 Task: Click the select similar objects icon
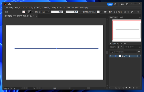(132, 12)
